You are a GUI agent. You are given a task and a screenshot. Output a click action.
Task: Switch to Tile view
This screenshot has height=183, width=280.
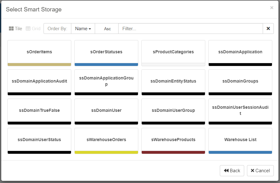click(15, 29)
